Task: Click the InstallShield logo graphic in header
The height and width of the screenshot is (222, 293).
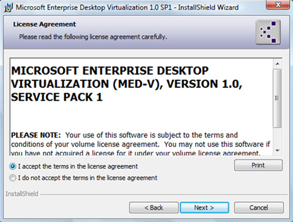Action: pos(268,32)
